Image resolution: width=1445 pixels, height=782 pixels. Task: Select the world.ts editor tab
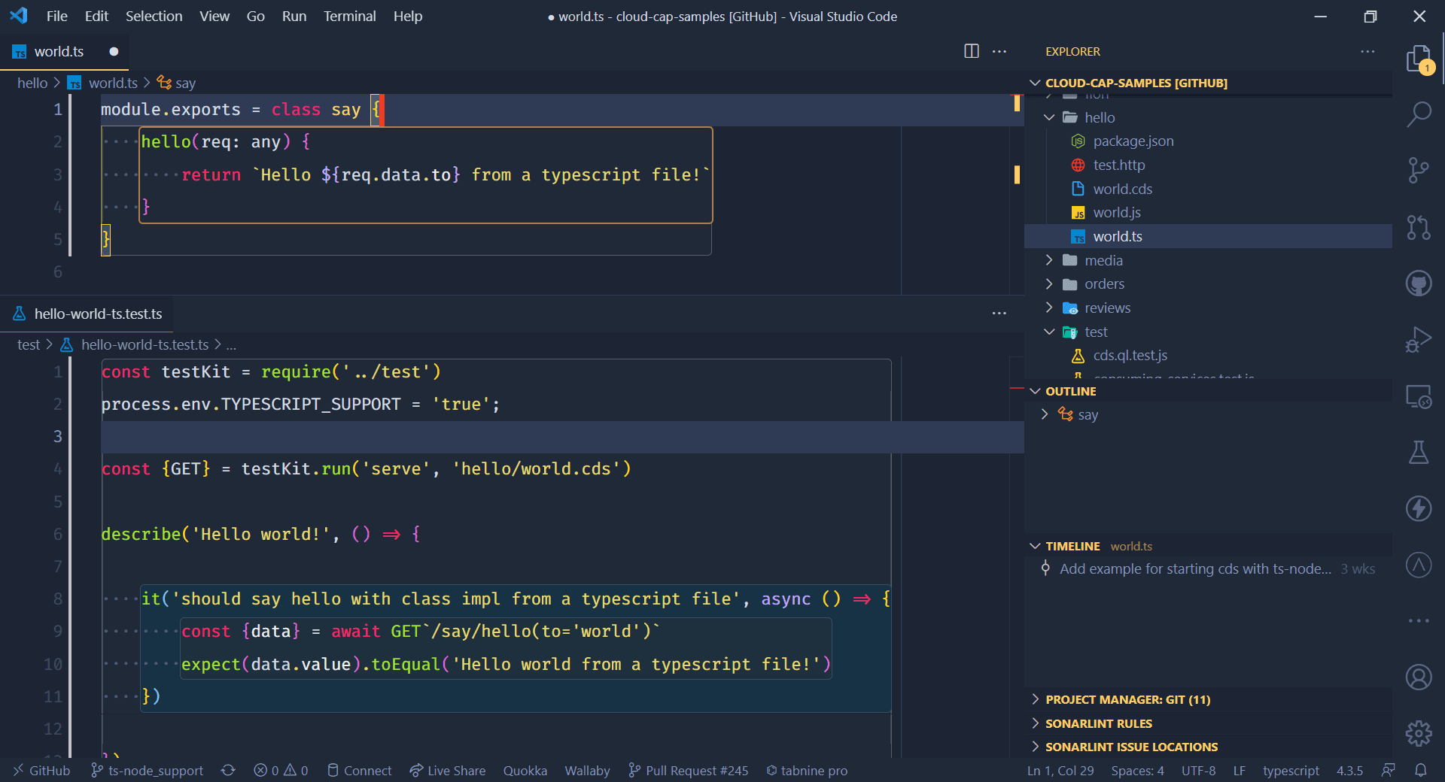59,51
